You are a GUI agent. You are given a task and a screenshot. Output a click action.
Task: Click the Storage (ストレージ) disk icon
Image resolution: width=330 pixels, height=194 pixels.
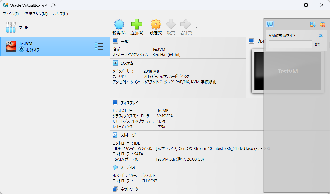point(115,135)
